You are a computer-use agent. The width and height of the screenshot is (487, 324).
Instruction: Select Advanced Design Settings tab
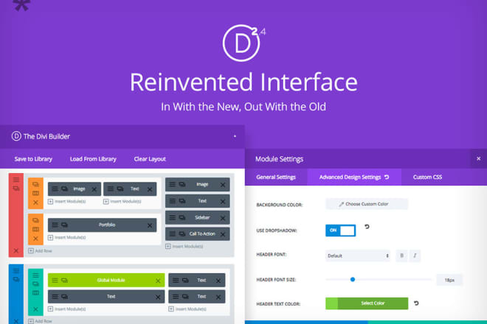(354, 177)
